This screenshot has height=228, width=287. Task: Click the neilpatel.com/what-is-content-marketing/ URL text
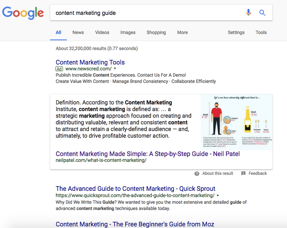point(101,160)
